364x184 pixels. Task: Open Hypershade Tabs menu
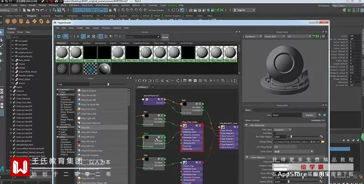pyautogui.click(x=88, y=28)
